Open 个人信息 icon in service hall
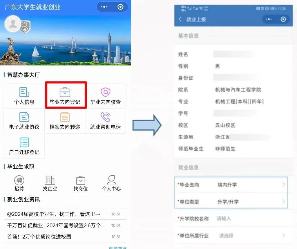 point(24,92)
